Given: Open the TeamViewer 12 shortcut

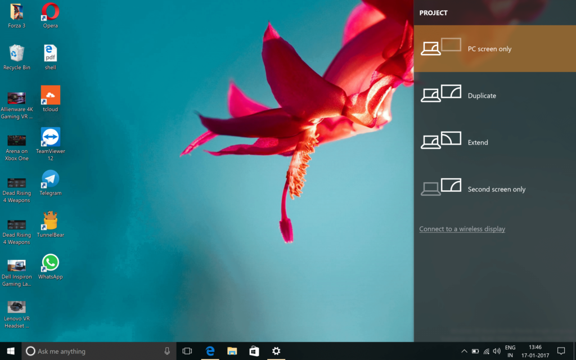Looking at the screenshot, I should [50, 145].
